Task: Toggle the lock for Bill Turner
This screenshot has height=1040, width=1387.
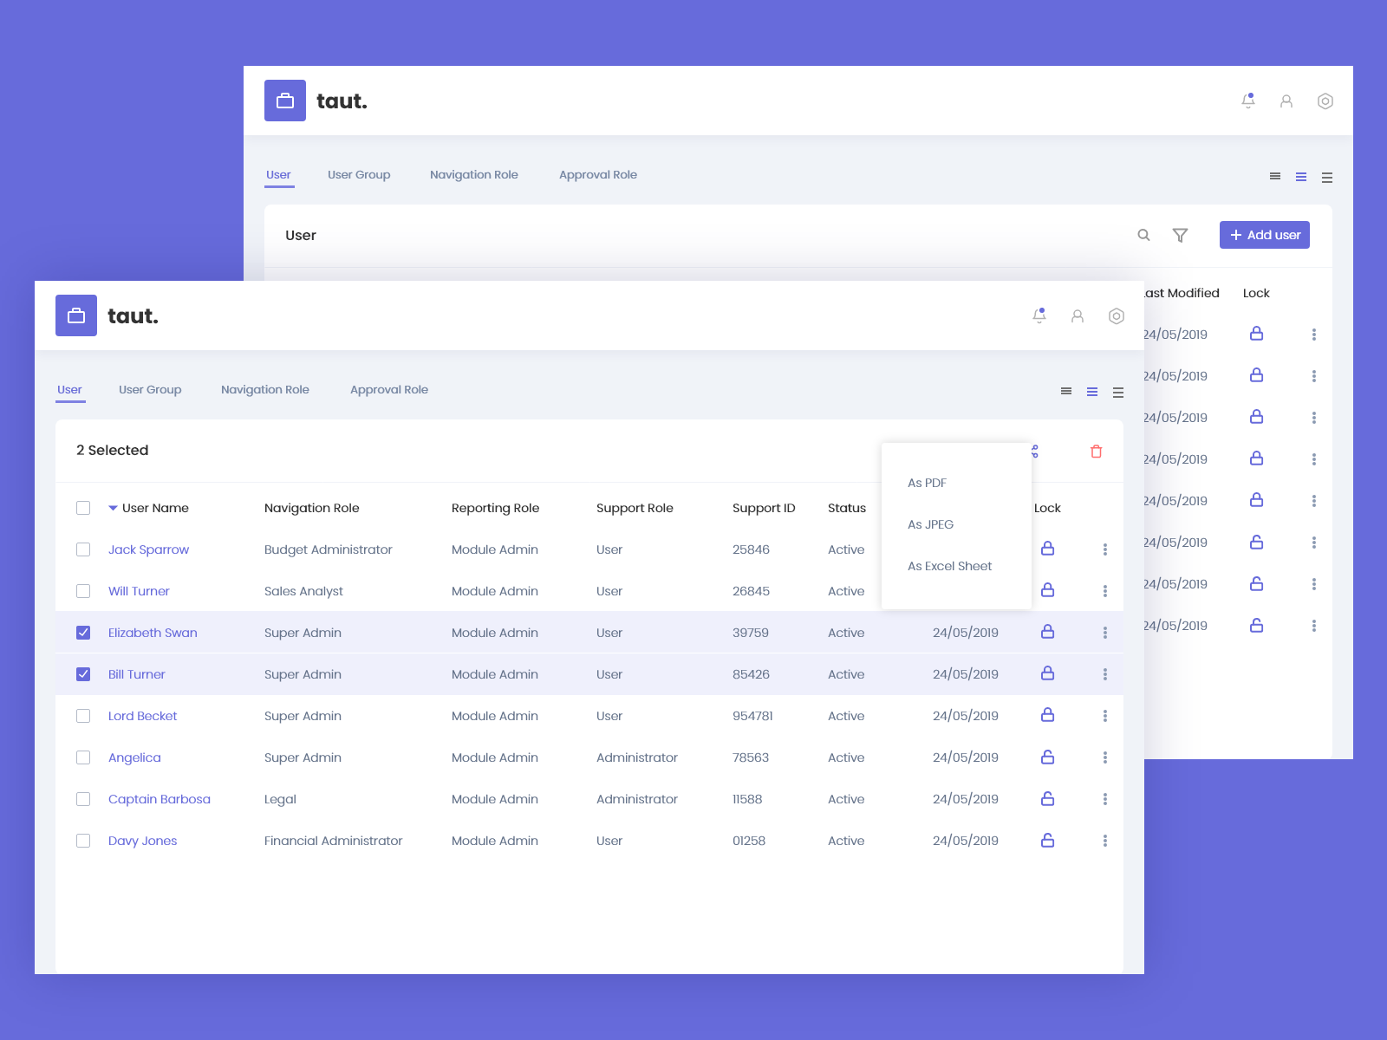Action: click(1048, 673)
